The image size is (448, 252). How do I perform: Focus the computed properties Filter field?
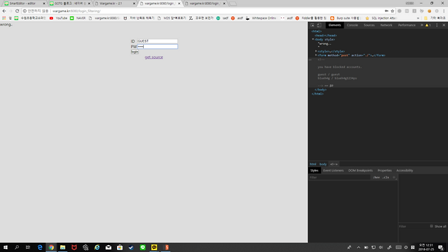pyautogui.click(x=413, y=226)
